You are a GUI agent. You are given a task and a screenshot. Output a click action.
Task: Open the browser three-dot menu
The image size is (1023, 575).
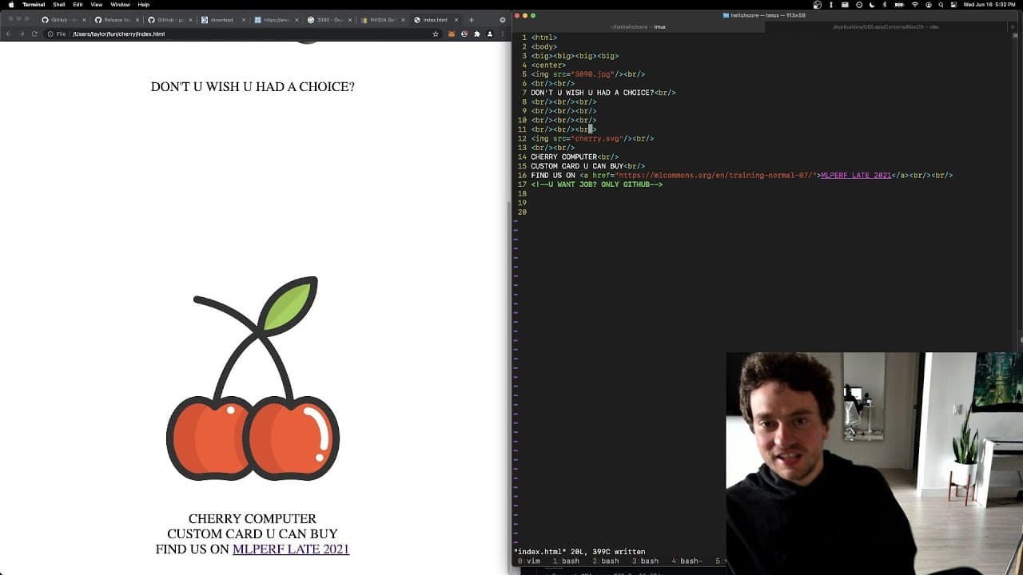[x=503, y=34]
